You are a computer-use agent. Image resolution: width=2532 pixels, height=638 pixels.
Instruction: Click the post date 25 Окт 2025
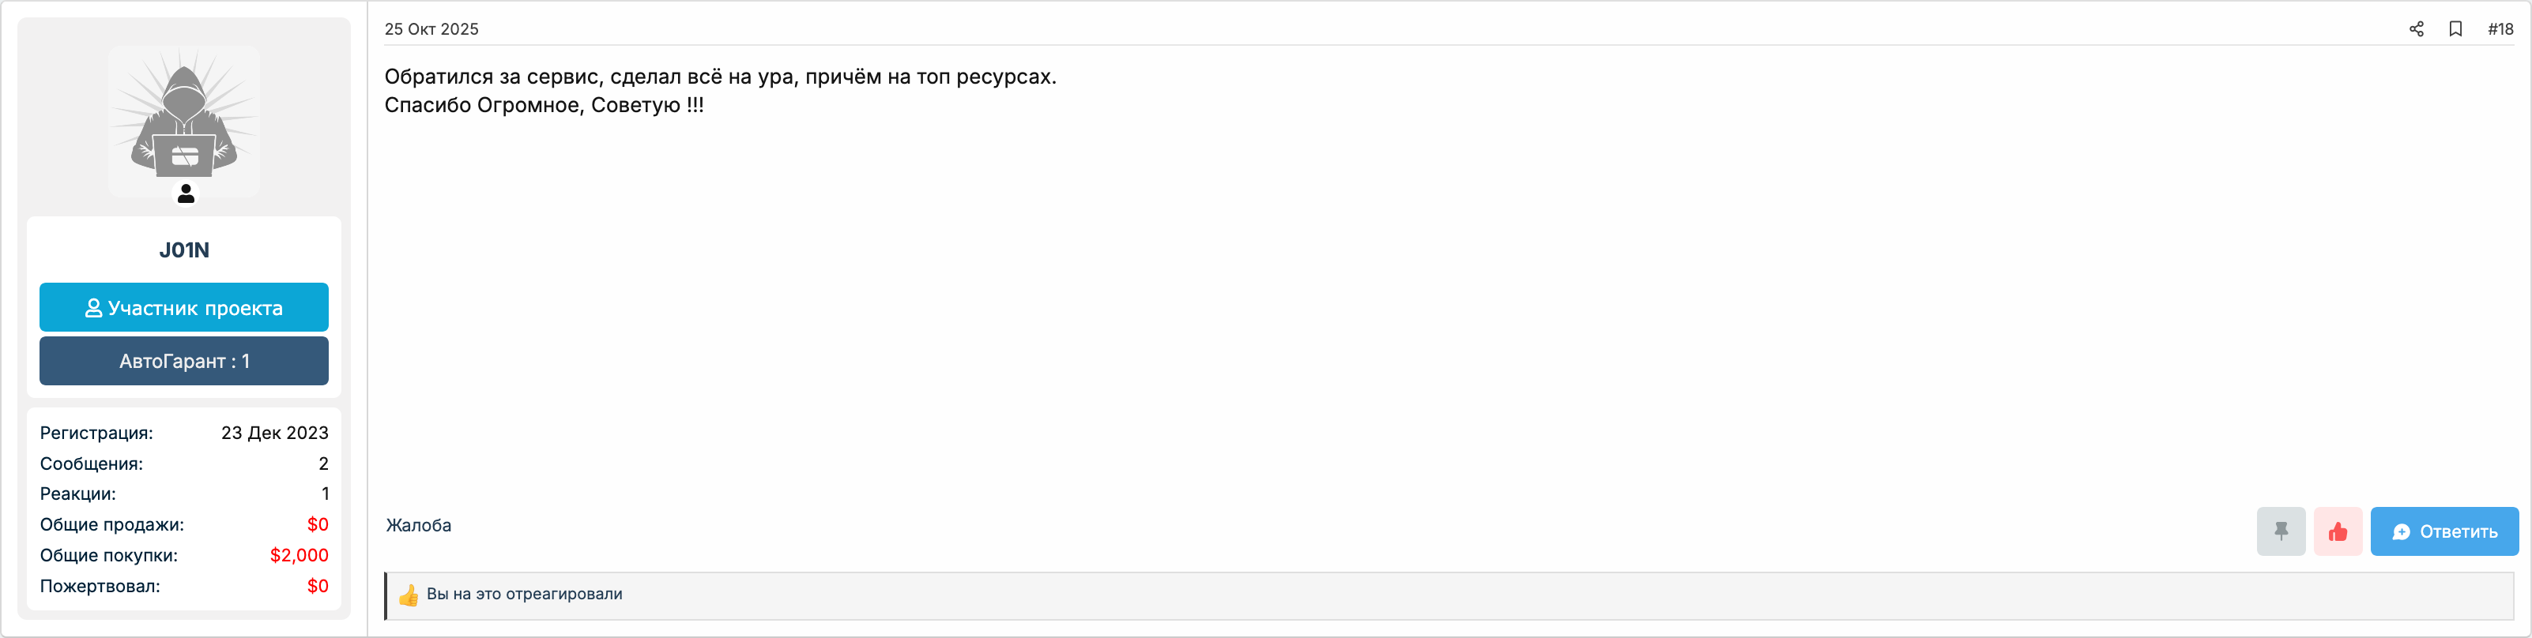click(431, 28)
